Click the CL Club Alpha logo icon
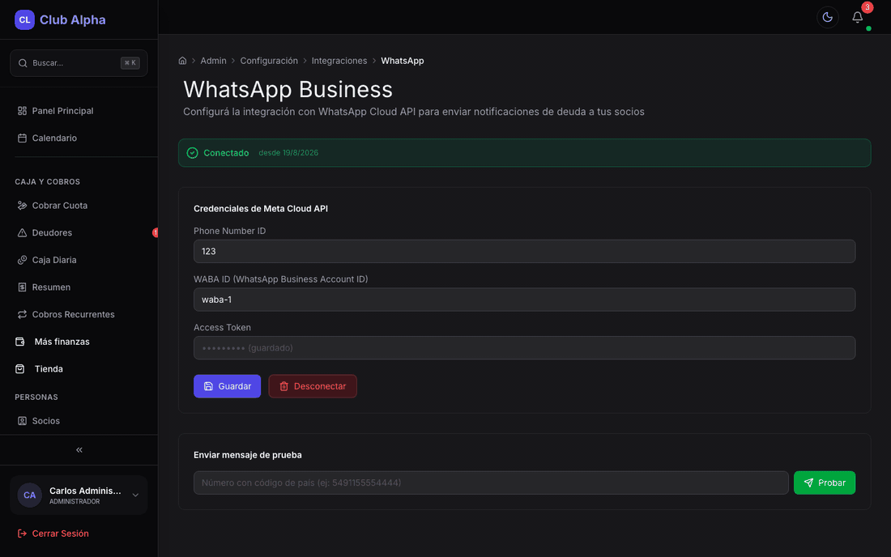This screenshot has height=557, width=891. 24,19
